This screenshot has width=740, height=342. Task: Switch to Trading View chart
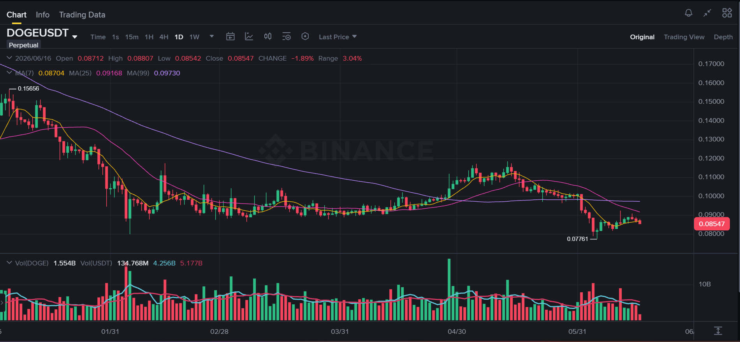tap(684, 37)
